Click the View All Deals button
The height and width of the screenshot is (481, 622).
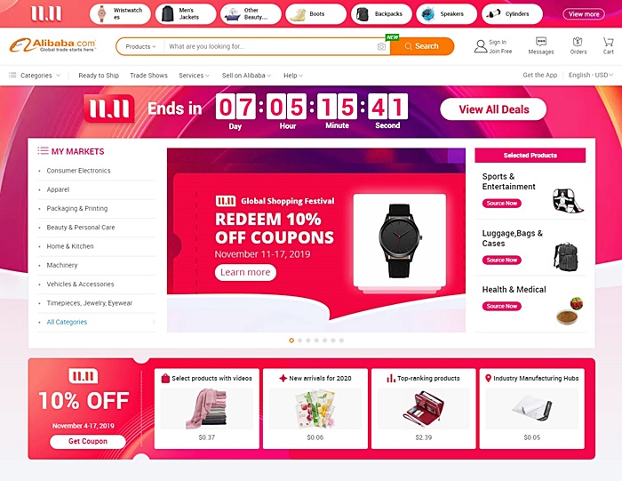pyautogui.click(x=493, y=109)
